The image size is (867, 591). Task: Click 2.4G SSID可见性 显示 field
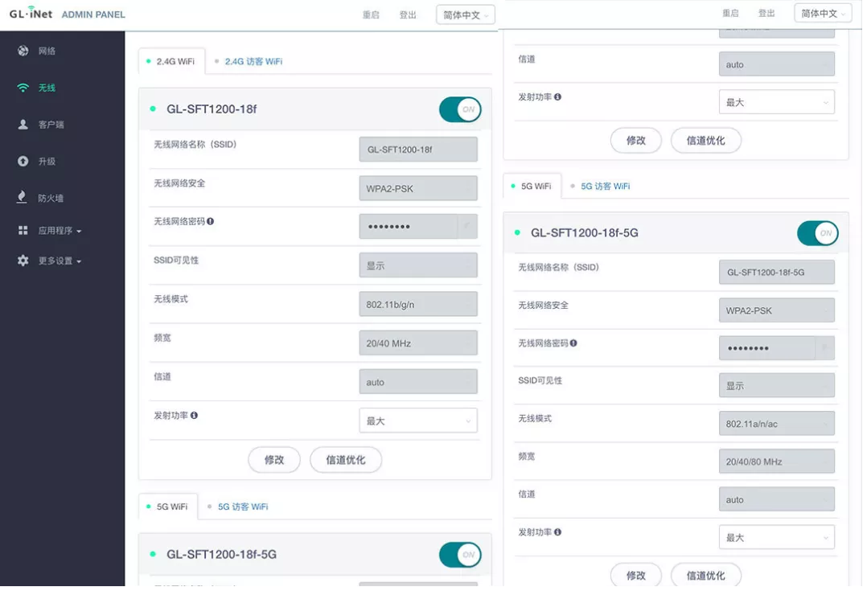[x=418, y=266]
